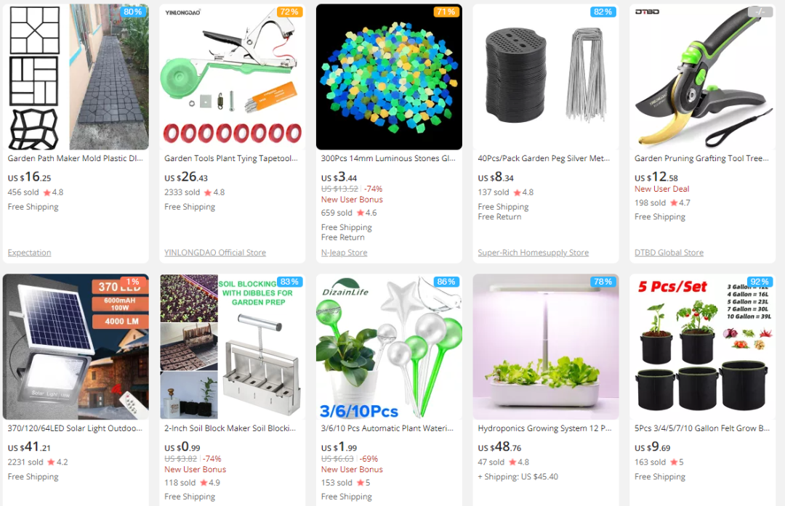Open the Garden Peg Silver Metal product image
The image size is (785, 506).
(546, 77)
